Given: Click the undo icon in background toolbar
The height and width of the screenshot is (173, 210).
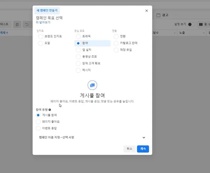Looking at the screenshot, I should pos(27,25).
